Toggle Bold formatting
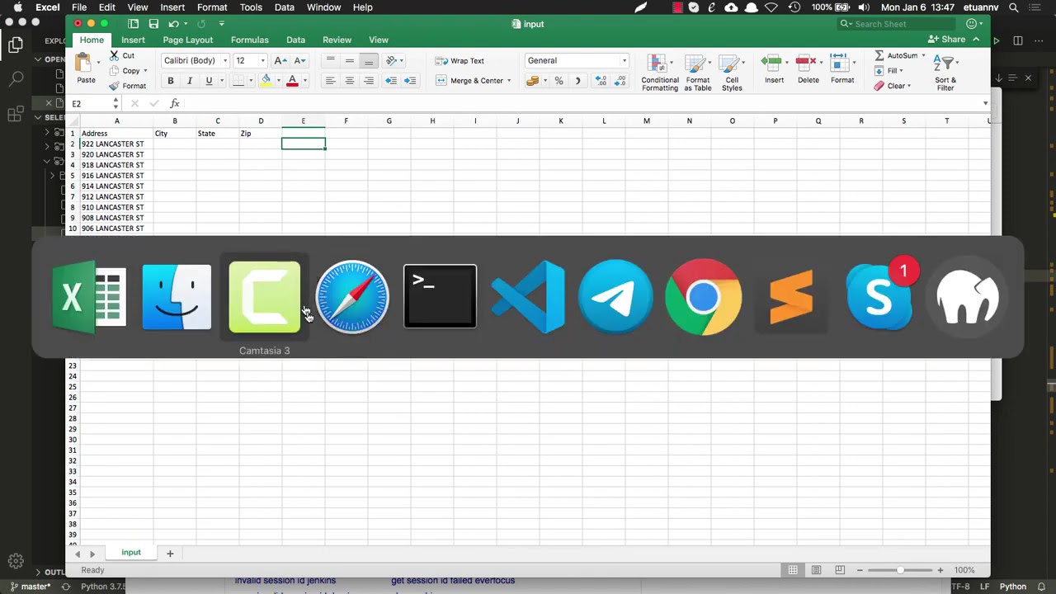Screen dimensions: 1056x594 click(x=171, y=81)
